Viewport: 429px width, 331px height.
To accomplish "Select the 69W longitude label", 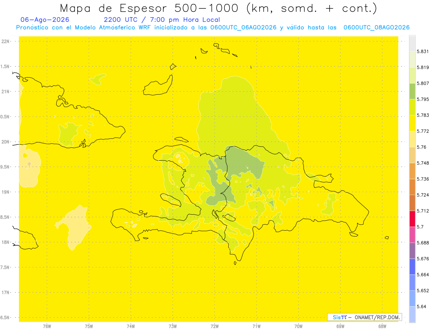I will click(340, 326).
